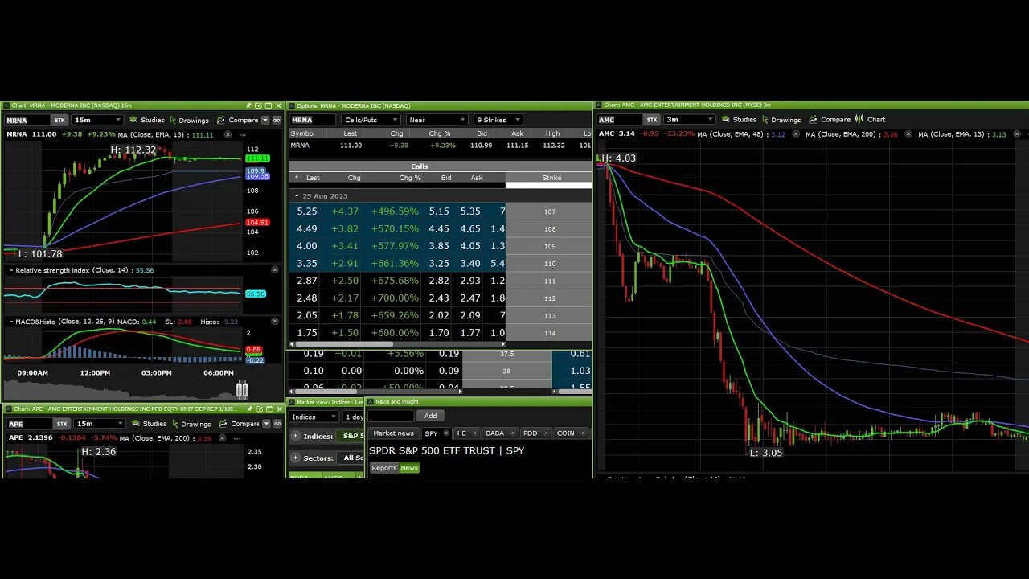Toggle STK type in MRNA chart
The width and height of the screenshot is (1029, 579).
(59, 120)
